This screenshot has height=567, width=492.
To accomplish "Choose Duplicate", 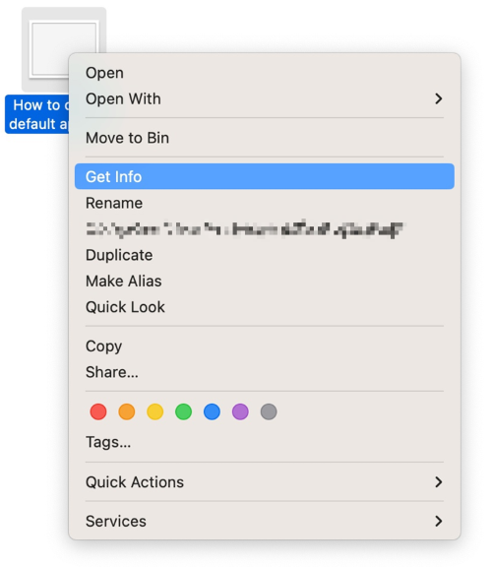I will [265, 255].
